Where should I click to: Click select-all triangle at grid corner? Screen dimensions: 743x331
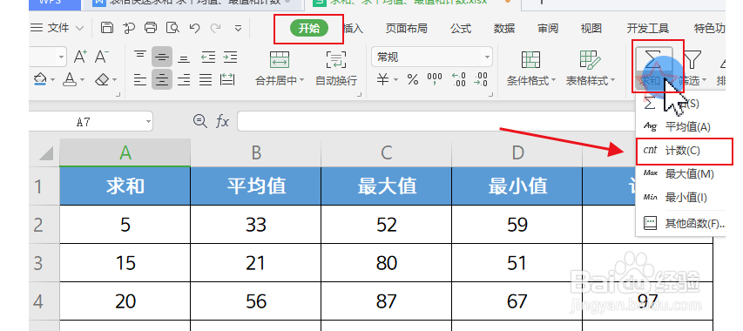coord(46,153)
